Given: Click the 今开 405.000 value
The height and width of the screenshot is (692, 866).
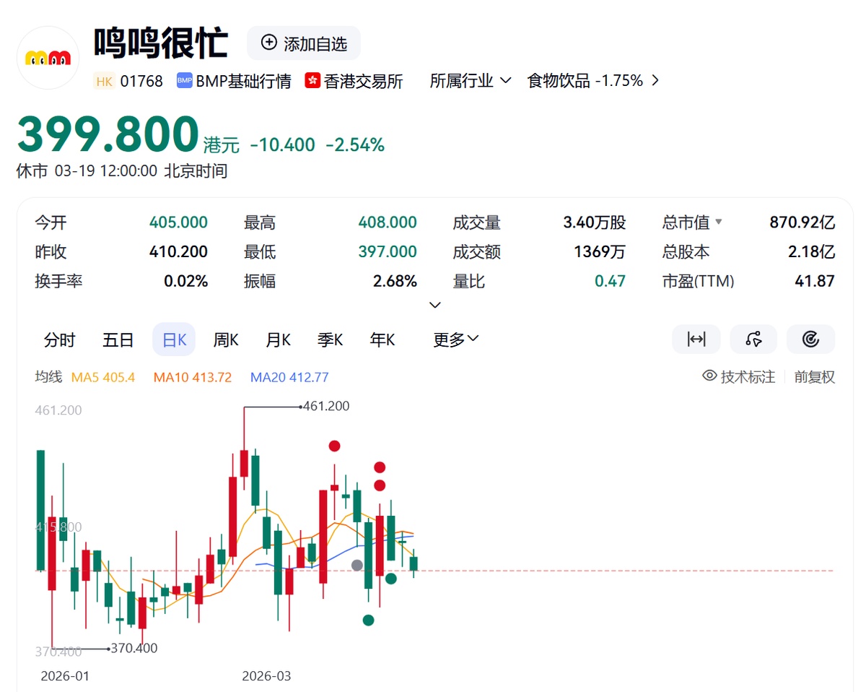Looking at the screenshot, I should coord(178,222).
